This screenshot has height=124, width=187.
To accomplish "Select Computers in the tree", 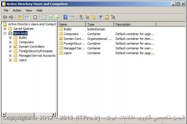I will [x=26, y=42].
